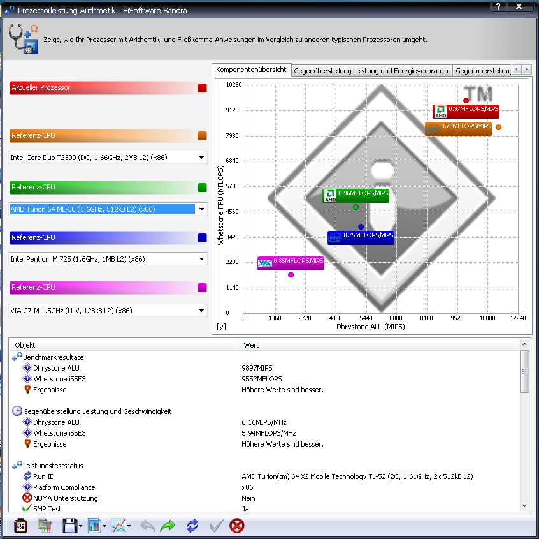Click the Objekt column header
This screenshot has width=539, height=539.
pos(124,345)
